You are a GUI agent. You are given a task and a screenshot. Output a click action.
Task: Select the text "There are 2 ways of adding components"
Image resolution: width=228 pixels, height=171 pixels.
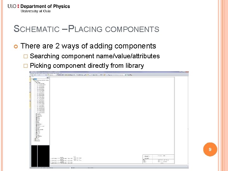[x=88, y=46]
